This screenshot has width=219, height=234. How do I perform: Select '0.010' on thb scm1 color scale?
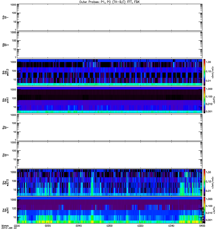pos(209,104)
